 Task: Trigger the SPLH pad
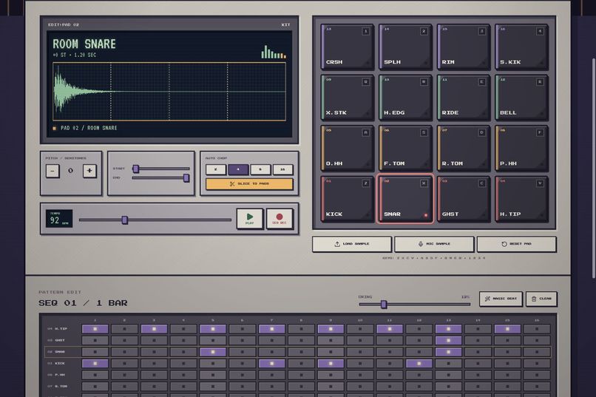click(405, 47)
